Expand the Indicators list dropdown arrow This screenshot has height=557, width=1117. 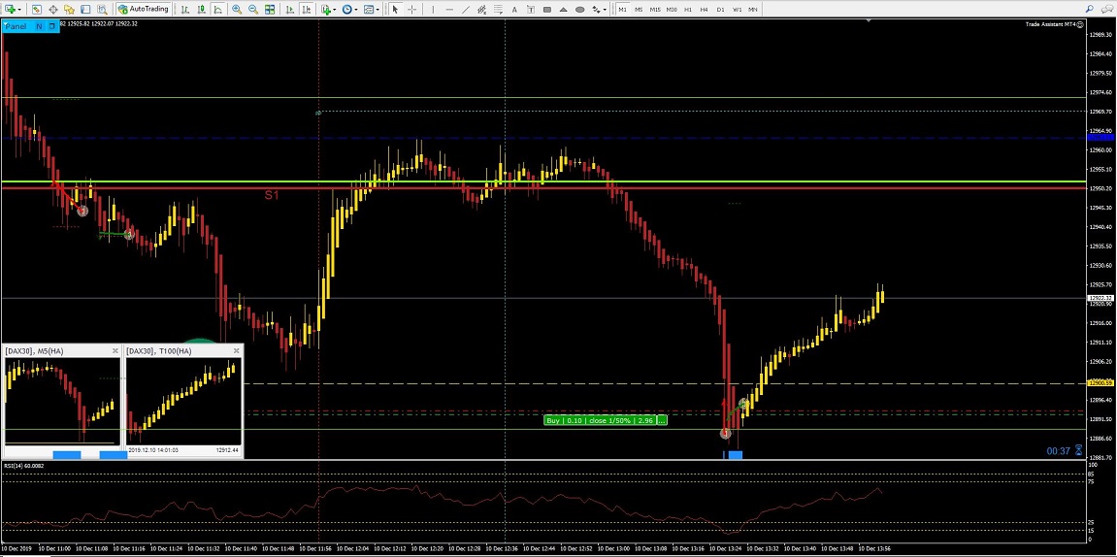pyautogui.click(x=334, y=10)
